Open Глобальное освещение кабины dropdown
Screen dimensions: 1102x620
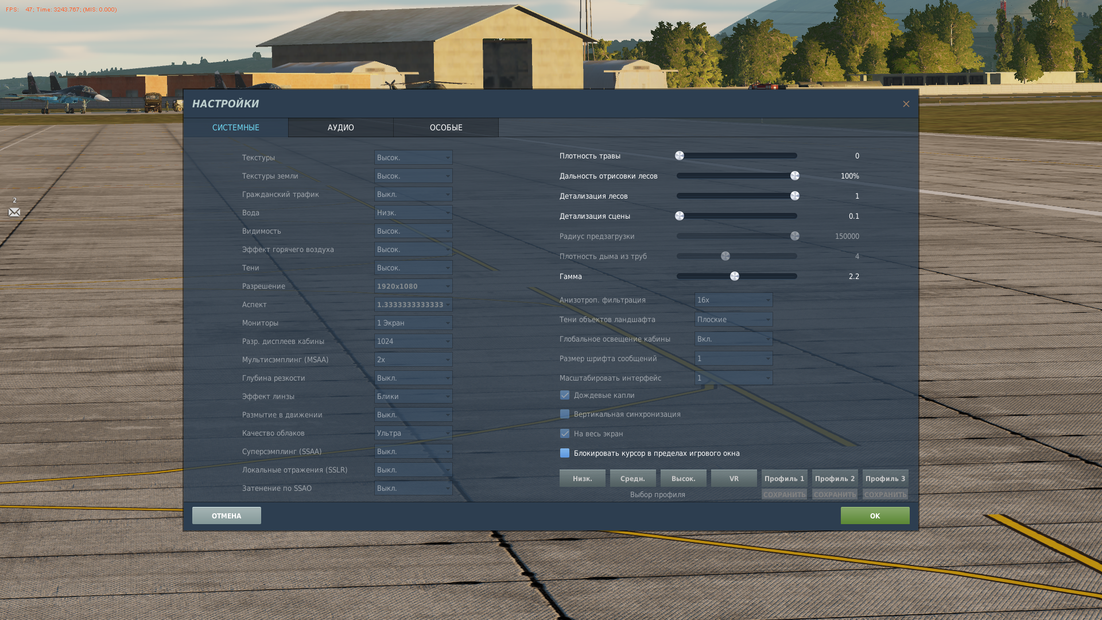(734, 339)
